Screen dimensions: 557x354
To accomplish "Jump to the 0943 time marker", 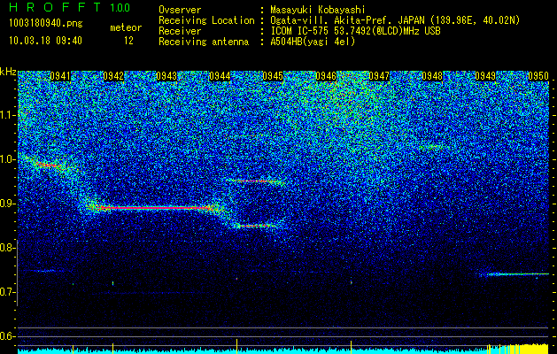I will pyautogui.click(x=166, y=76).
